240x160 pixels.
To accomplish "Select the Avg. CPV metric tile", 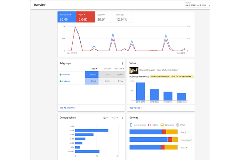I will click(x=105, y=17).
